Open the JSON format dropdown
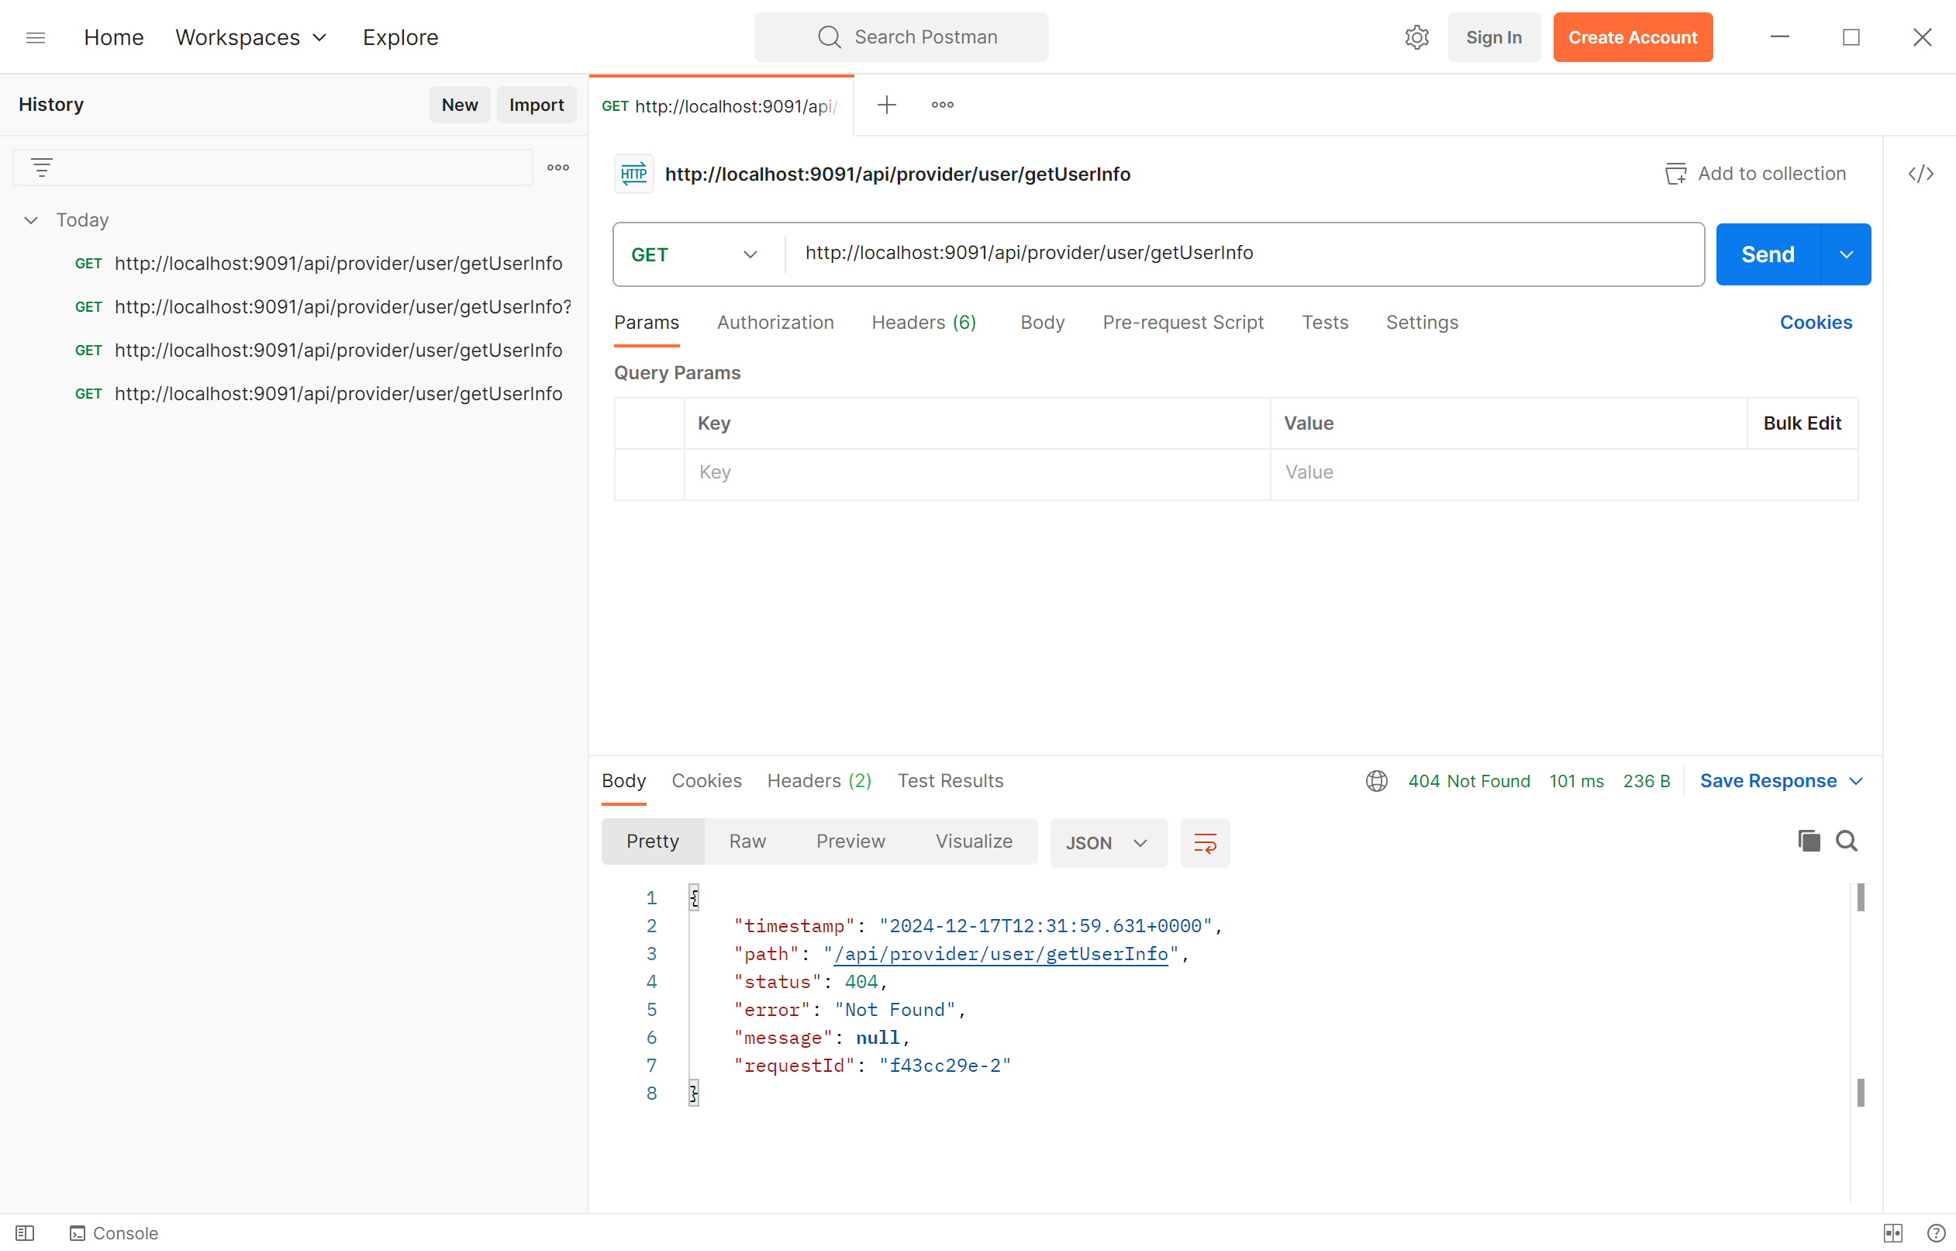This screenshot has width=1956, height=1251. (1108, 843)
